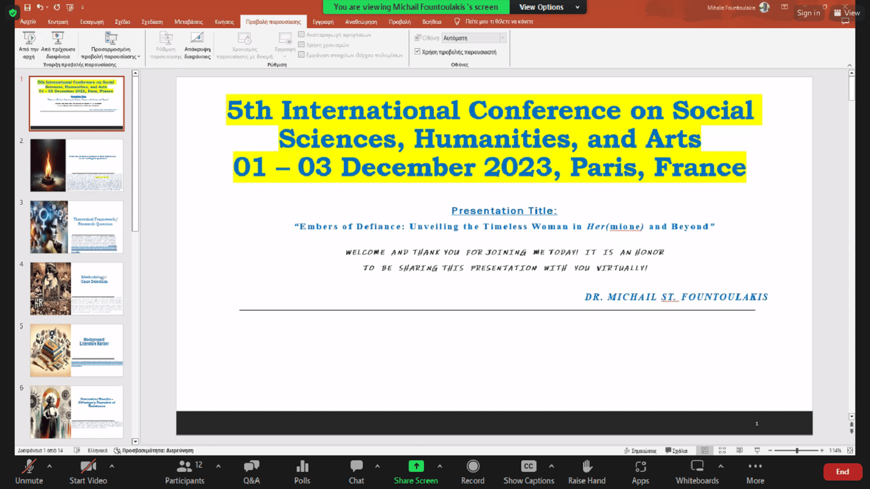The image size is (870, 489).
Task: Click the Raise Hand icon
Action: click(x=587, y=467)
